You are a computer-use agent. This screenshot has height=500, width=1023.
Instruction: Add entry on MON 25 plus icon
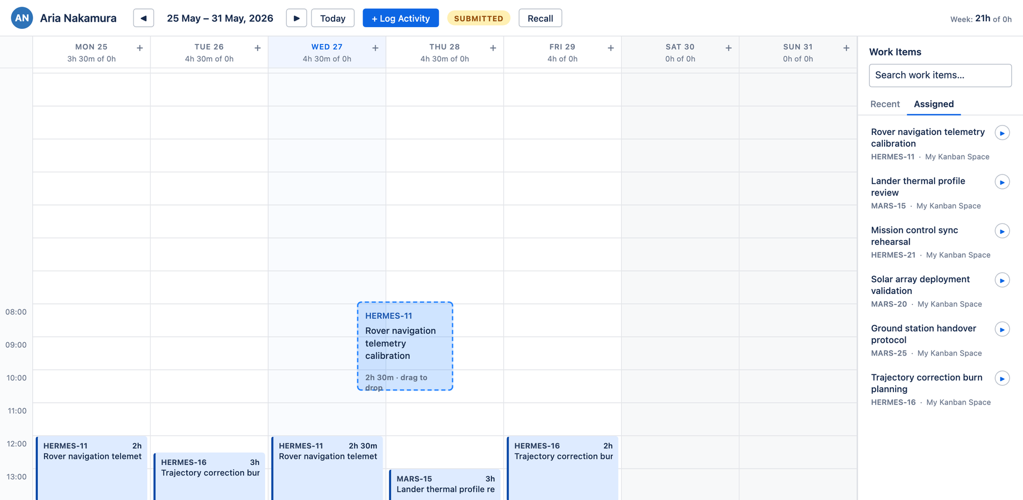tap(140, 48)
